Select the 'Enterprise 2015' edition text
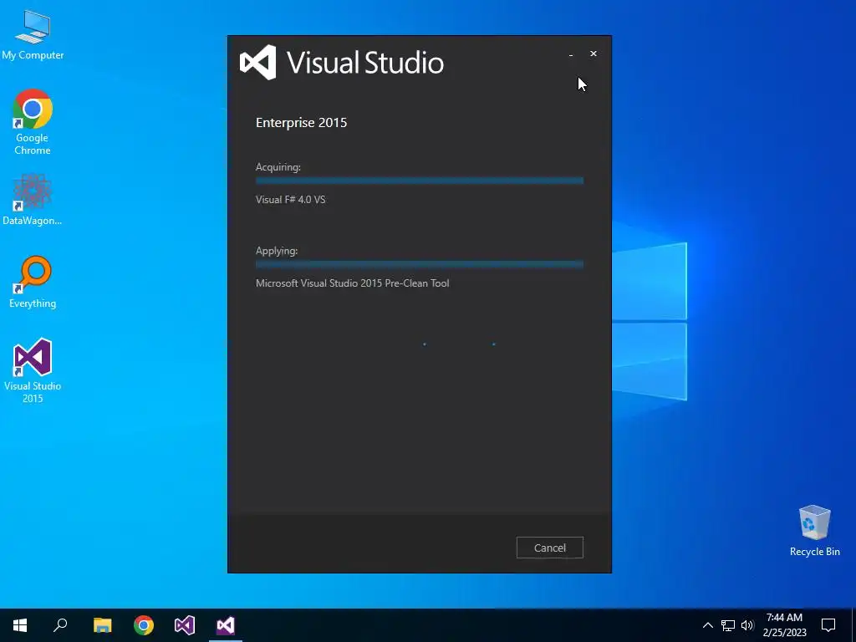The image size is (856, 642). (301, 122)
